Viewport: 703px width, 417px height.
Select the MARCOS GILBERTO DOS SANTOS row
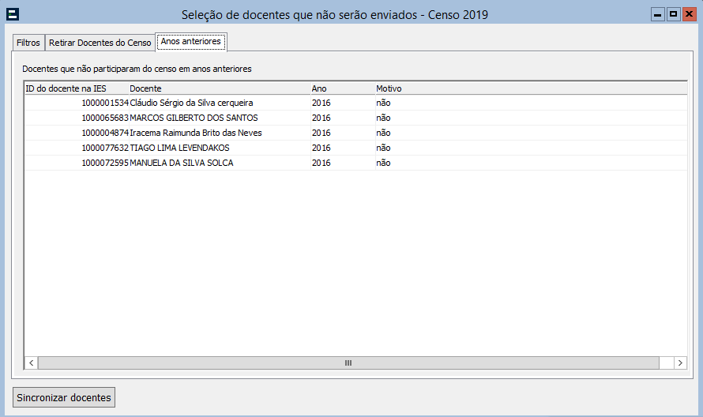click(194, 118)
